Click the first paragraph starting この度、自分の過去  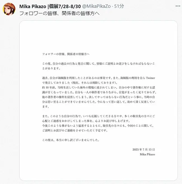click(98, 66)
